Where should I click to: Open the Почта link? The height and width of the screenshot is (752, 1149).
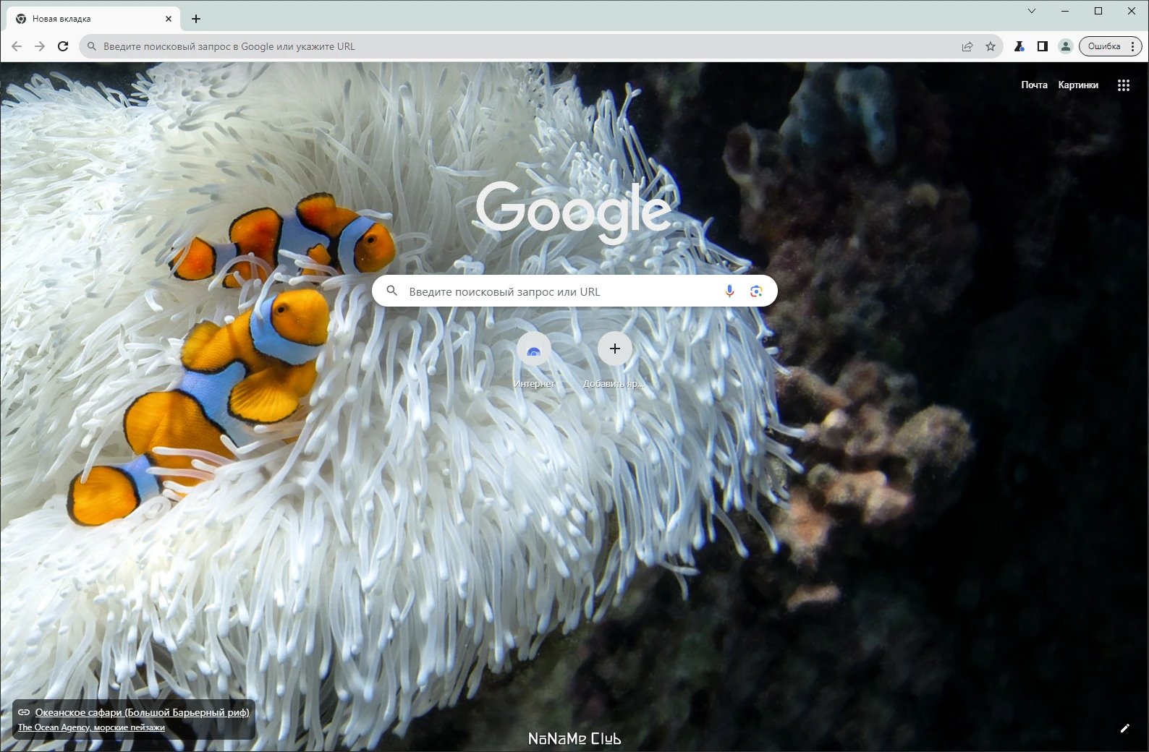(x=1034, y=85)
